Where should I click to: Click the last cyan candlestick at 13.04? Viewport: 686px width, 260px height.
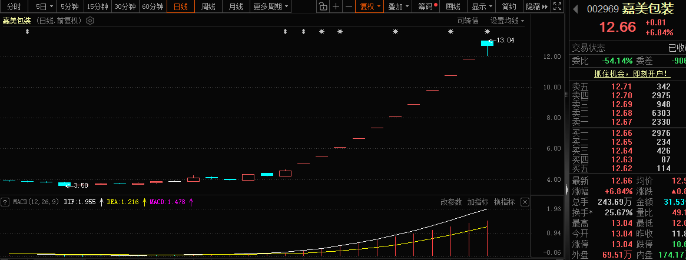tap(487, 43)
